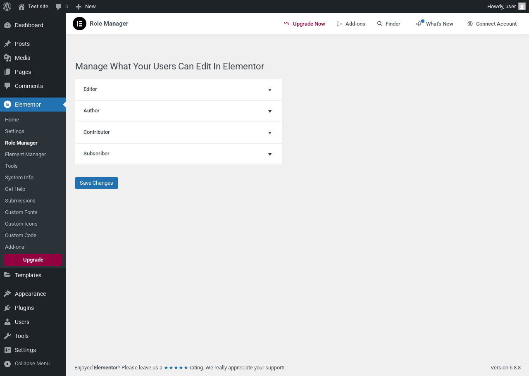
Task: Click the Upgrade Now link text
Action: (309, 24)
